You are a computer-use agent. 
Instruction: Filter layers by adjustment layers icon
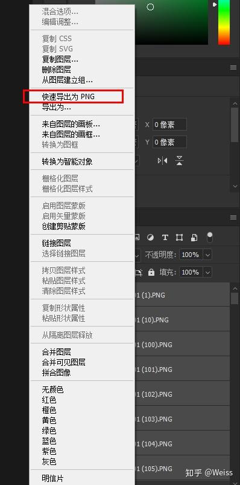150,237
